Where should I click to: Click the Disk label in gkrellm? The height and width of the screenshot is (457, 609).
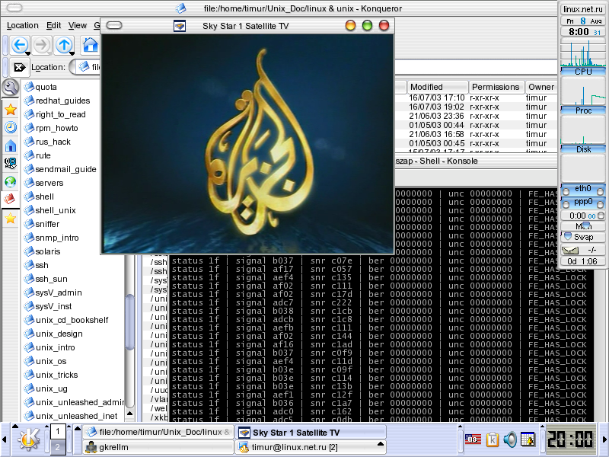click(583, 149)
